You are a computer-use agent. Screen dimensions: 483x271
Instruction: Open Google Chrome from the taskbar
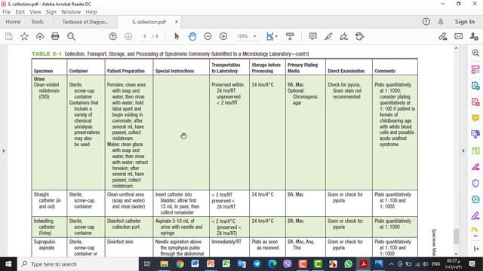(x=180, y=264)
